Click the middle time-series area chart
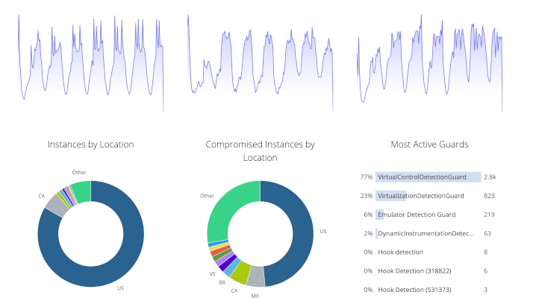Image resolution: width=536 pixels, height=298 pixels. 260,63
